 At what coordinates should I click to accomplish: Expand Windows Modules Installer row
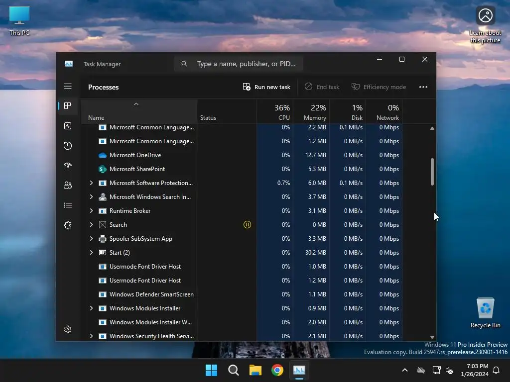92,308
